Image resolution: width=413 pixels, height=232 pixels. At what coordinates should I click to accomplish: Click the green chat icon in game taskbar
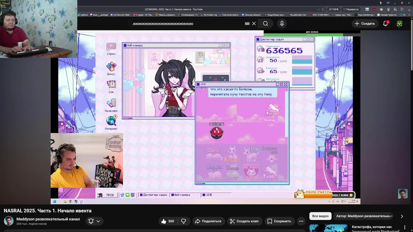click(127, 195)
